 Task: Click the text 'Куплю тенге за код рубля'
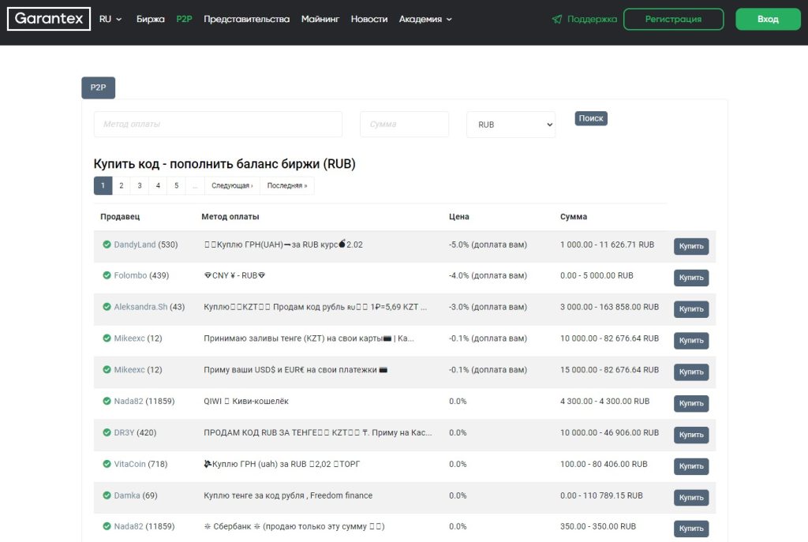coord(254,495)
